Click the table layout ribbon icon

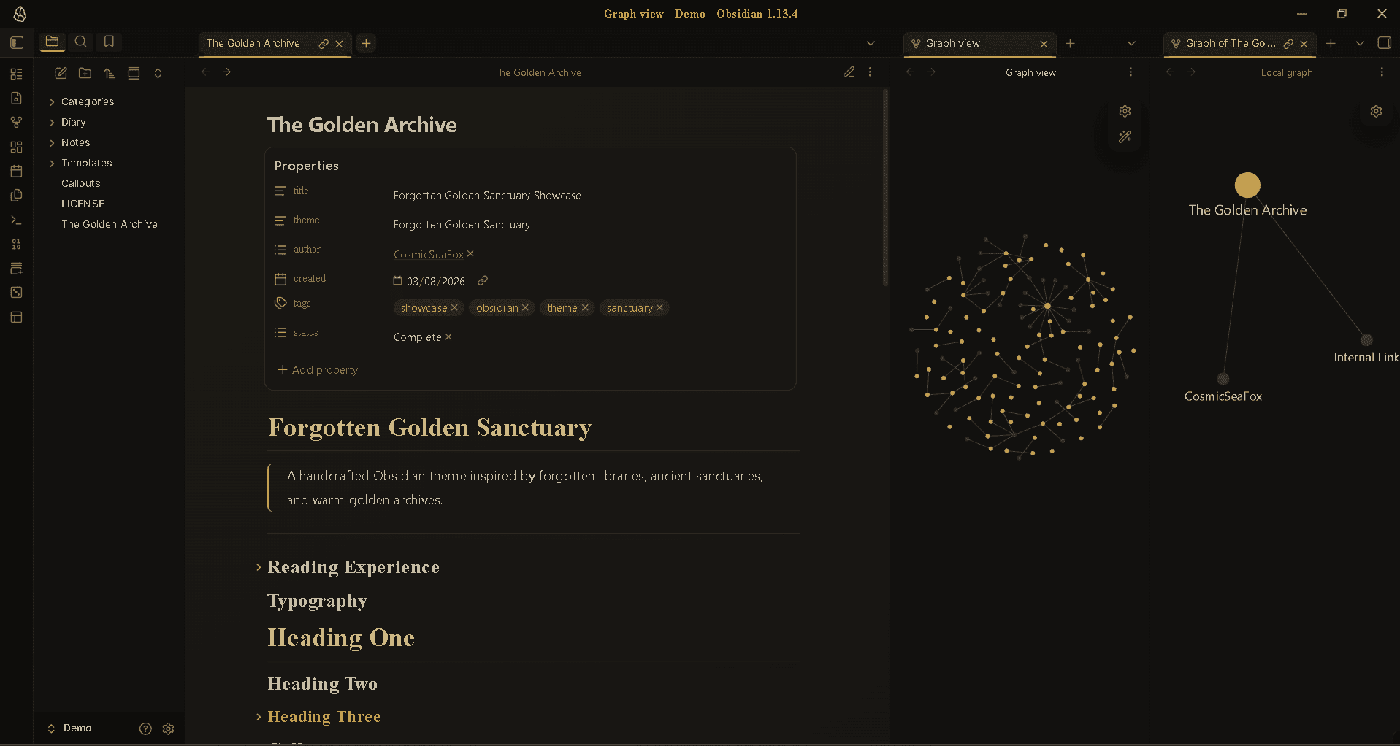16,317
